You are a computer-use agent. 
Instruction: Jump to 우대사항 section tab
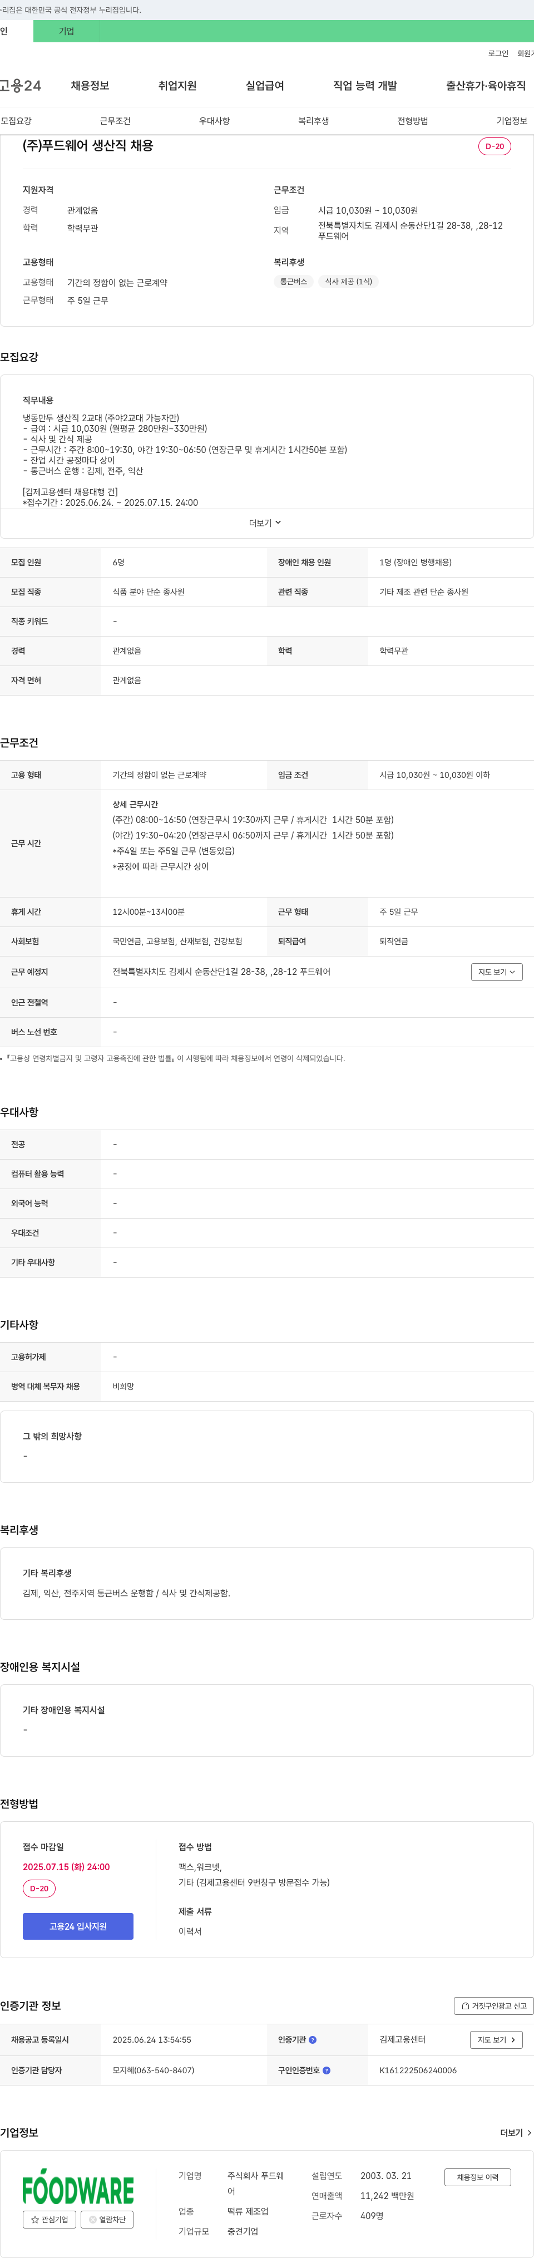click(x=214, y=121)
